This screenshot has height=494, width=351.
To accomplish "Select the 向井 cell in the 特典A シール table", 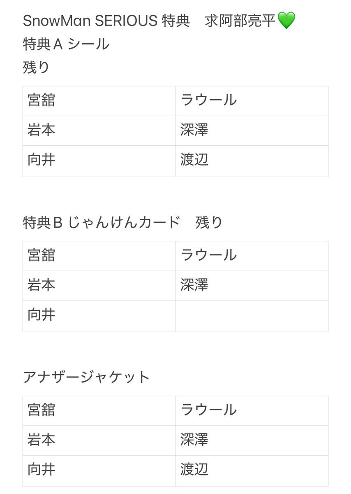I will pos(99,161).
